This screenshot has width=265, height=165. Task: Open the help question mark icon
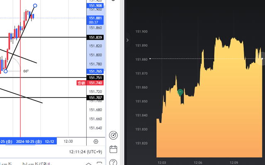[113, 162]
